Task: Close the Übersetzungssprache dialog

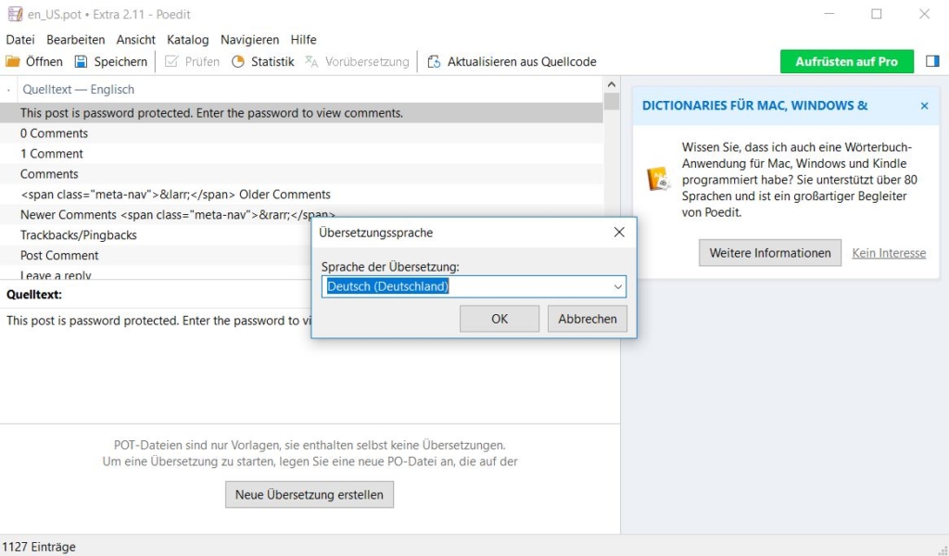Action: pos(619,233)
